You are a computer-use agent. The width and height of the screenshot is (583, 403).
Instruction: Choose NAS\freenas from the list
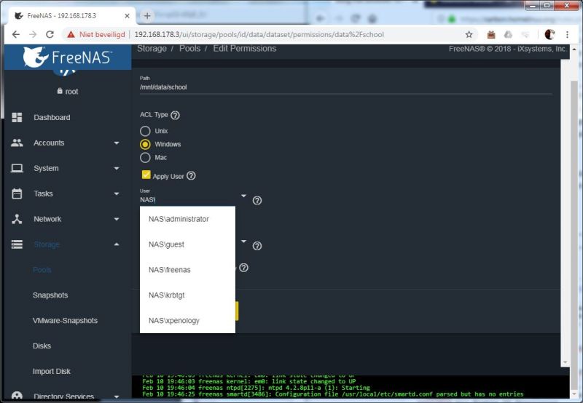tap(187, 270)
